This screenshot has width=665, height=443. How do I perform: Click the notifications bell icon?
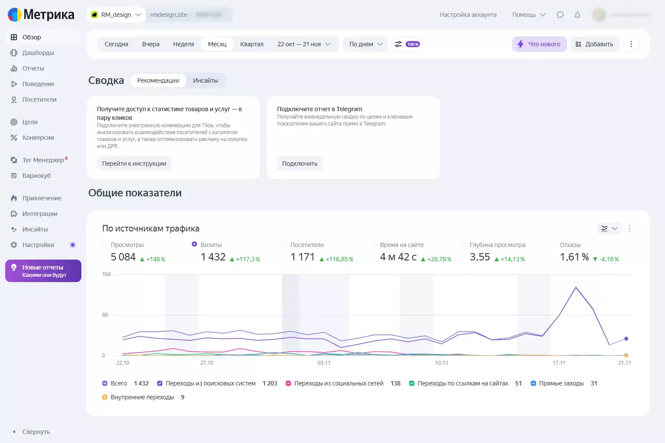(578, 14)
